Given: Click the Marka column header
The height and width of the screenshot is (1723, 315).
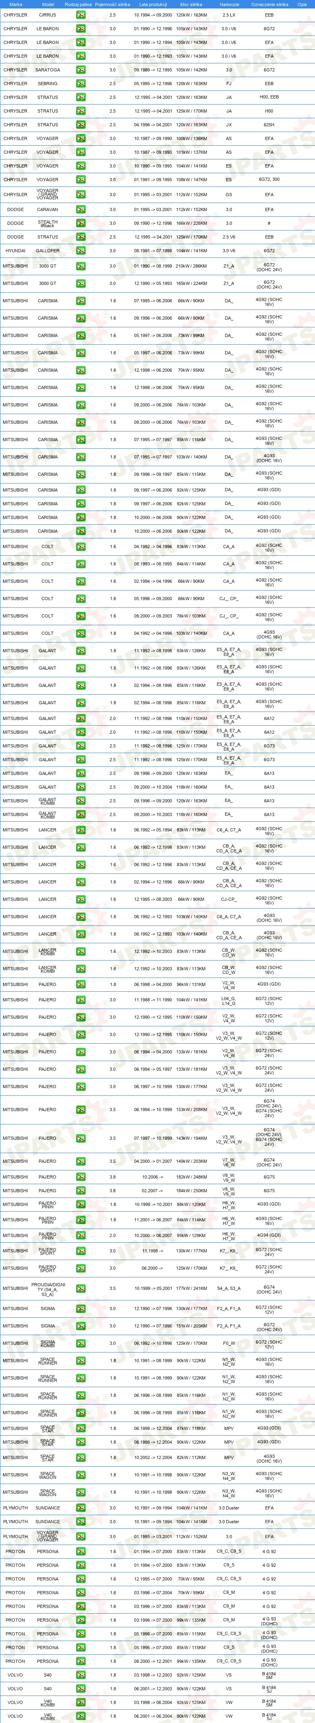Looking at the screenshot, I should pos(16,4).
